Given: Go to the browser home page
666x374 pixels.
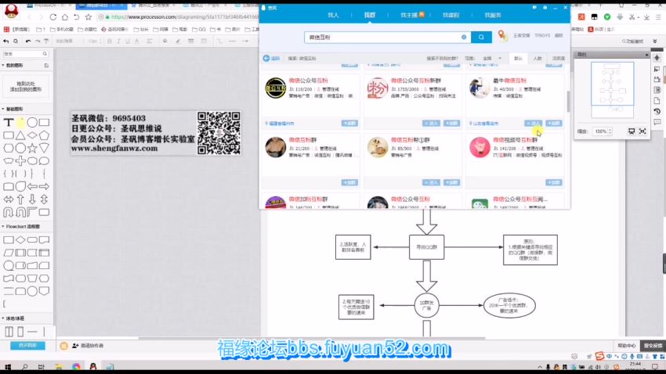Looking at the screenshot, I should pyautogui.click(x=64, y=17).
